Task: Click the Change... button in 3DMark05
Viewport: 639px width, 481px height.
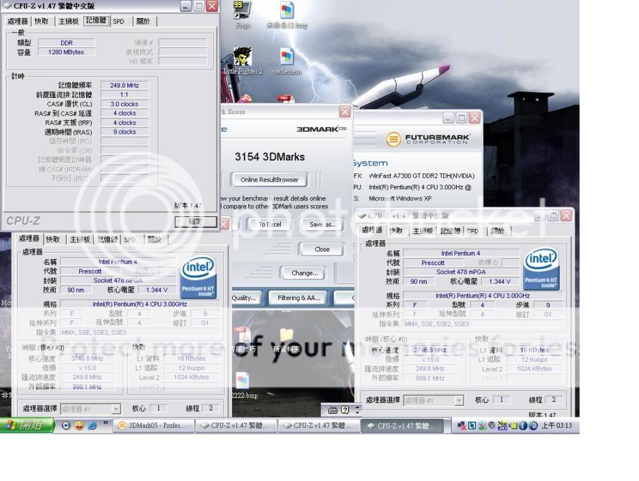Action: [x=305, y=273]
